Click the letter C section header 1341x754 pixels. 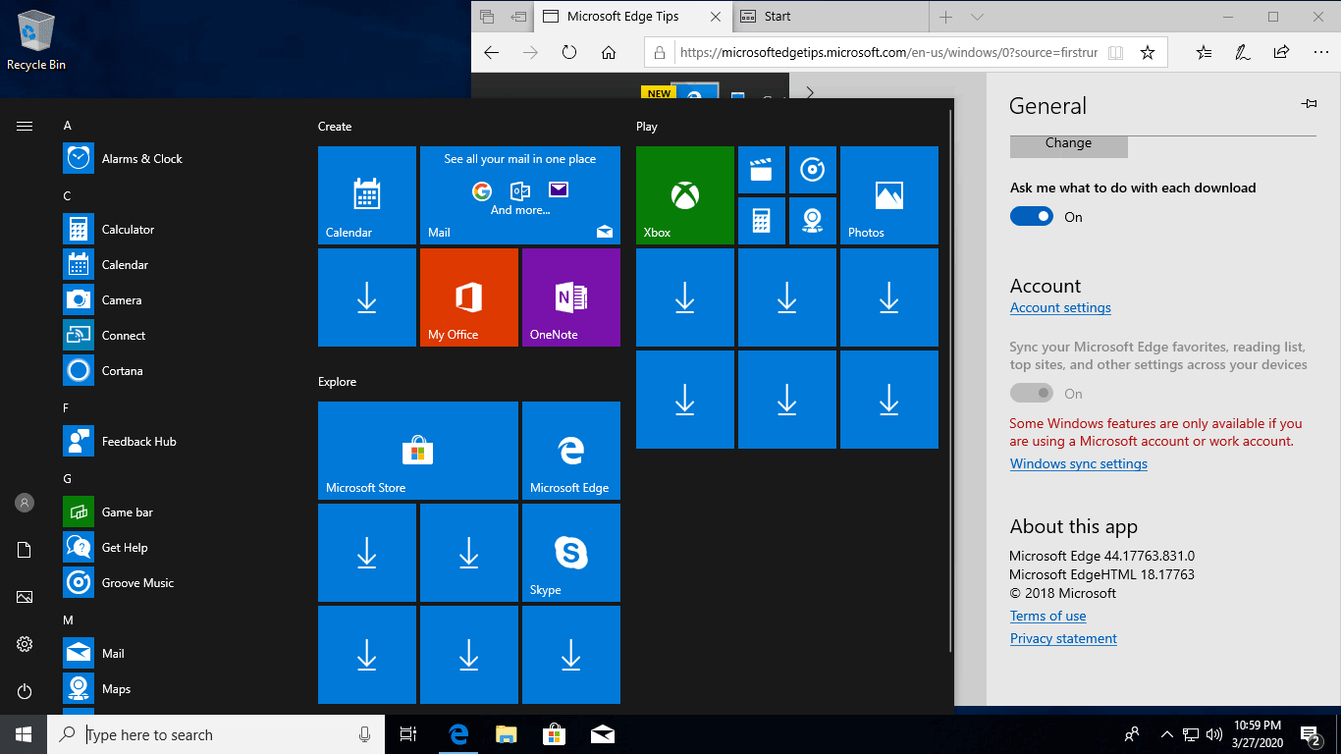coord(68,196)
